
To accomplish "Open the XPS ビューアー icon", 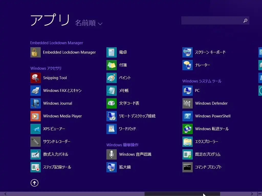I will [x=35, y=129].
